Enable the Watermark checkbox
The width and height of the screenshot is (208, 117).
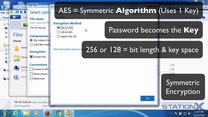point(31,79)
